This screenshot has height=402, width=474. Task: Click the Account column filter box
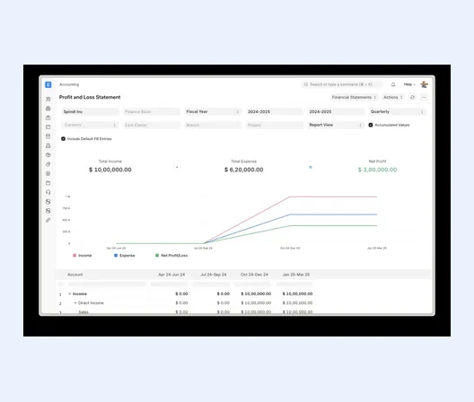point(107,284)
